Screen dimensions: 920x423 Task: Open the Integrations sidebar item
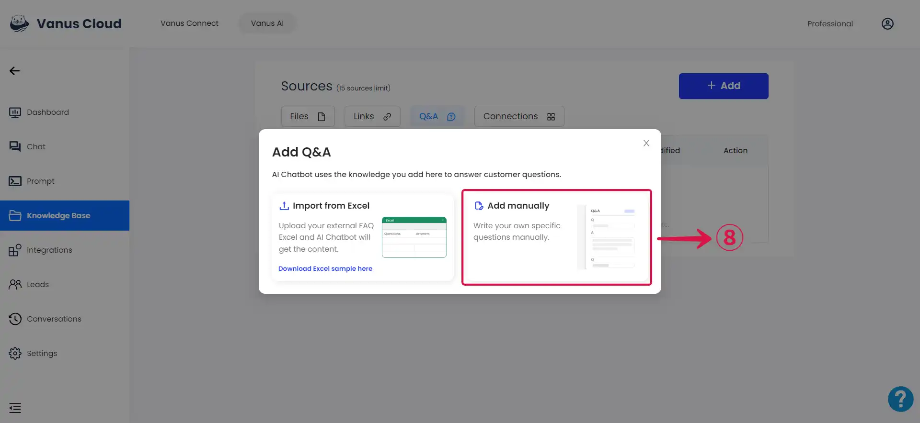(65, 250)
